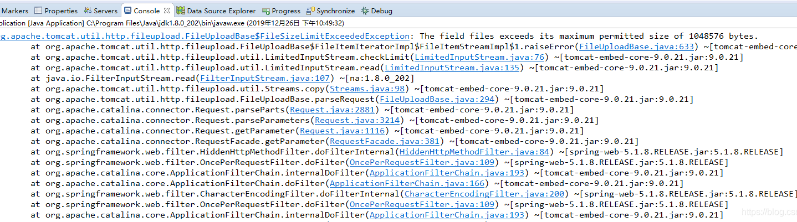Switch to the Markers tab
This screenshot has height=222, width=797.
click(x=15, y=11)
